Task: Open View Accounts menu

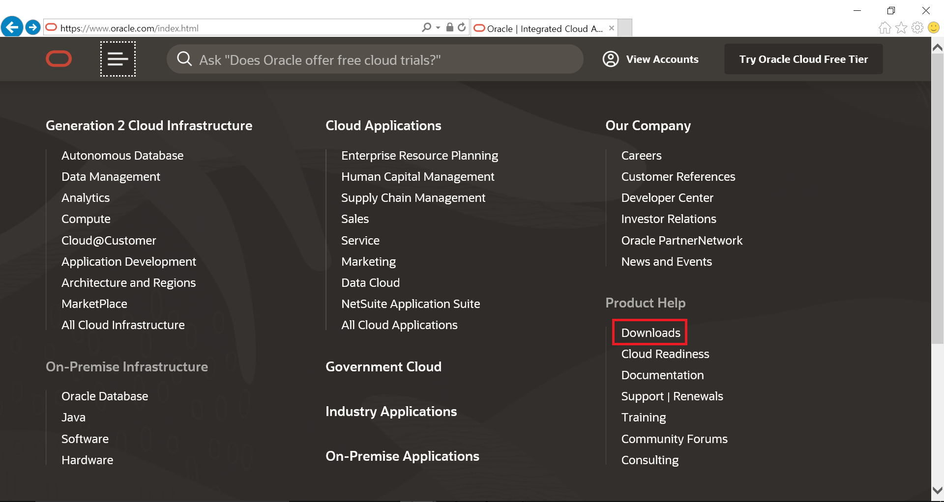Action: pyautogui.click(x=650, y=59)
